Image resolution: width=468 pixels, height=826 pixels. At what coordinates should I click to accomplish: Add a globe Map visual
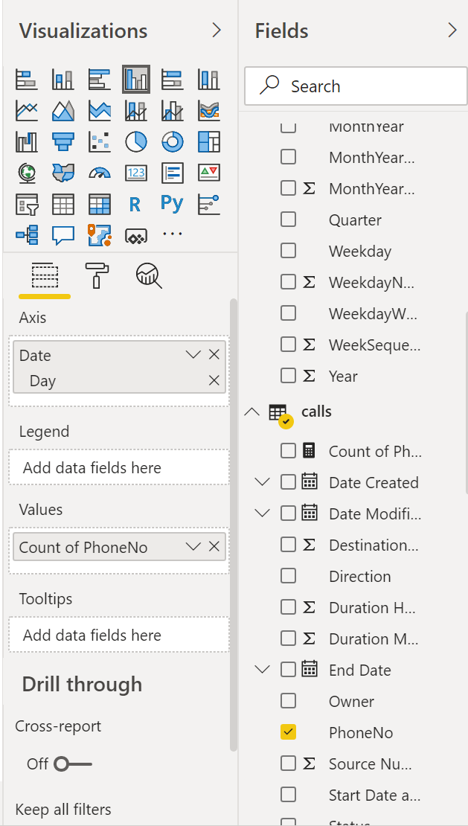click(x=26, y=172)
